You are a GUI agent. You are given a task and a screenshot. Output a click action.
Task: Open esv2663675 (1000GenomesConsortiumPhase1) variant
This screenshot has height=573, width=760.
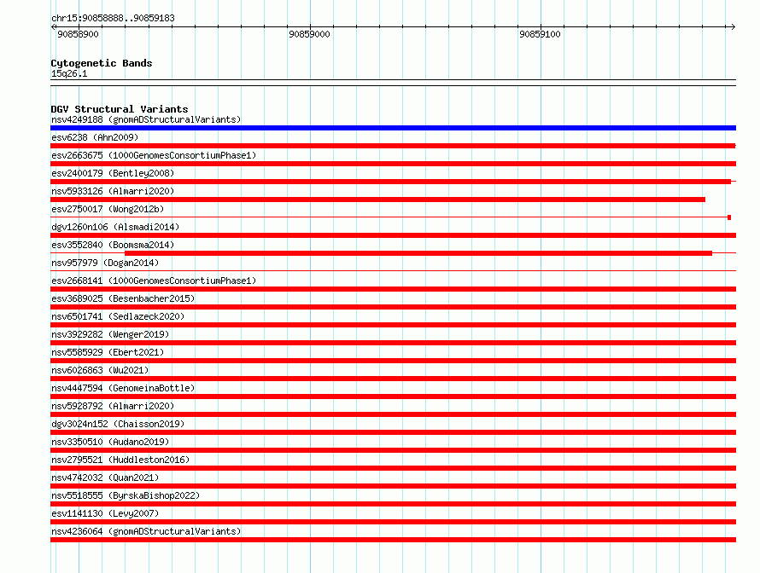pyautogui.click(x=154, y=155)
